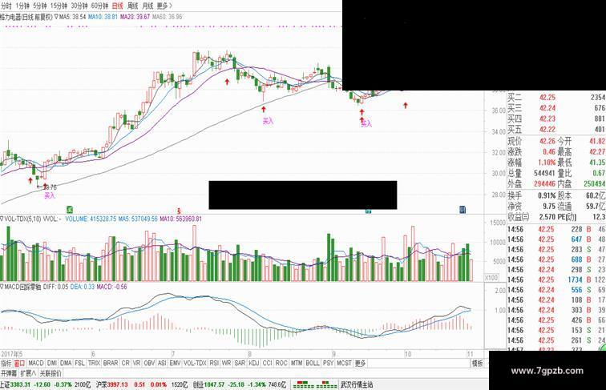
Task: Open main chart indicator triangle beside MA5
Action: pyautogui.click(x=56, y=17)
